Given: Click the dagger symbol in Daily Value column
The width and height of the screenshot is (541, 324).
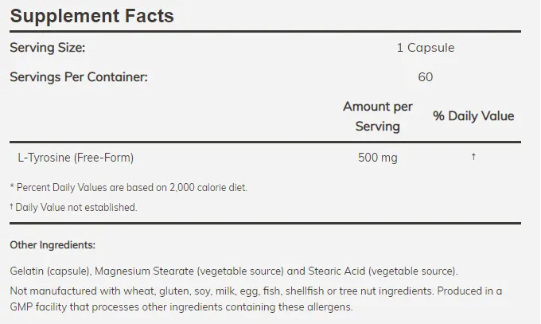Looking at the screenshot, I should click(473, 157).
